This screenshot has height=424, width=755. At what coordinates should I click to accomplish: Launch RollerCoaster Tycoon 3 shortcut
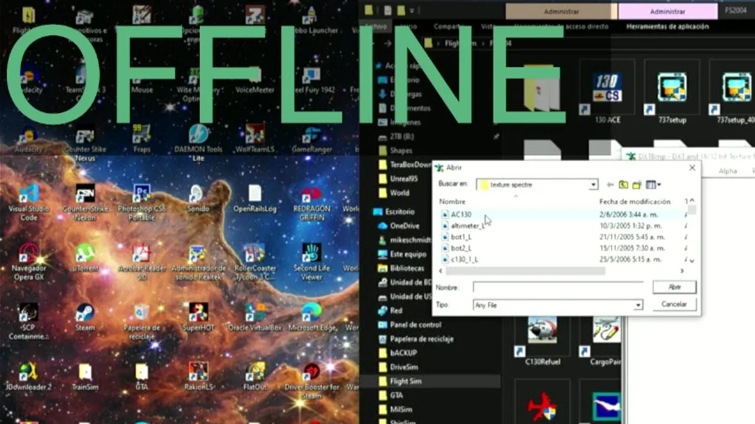(255, 261)
